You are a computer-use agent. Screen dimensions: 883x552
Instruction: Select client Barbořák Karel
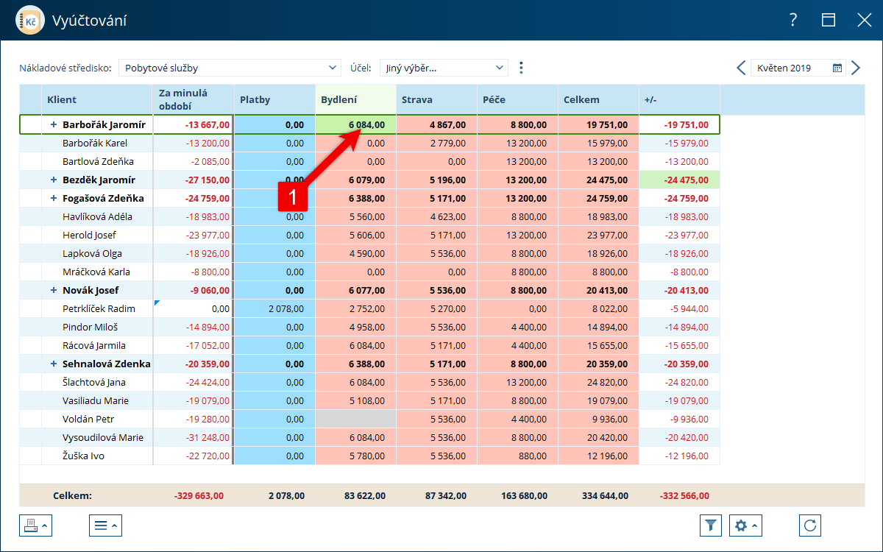tap(95, 144)
